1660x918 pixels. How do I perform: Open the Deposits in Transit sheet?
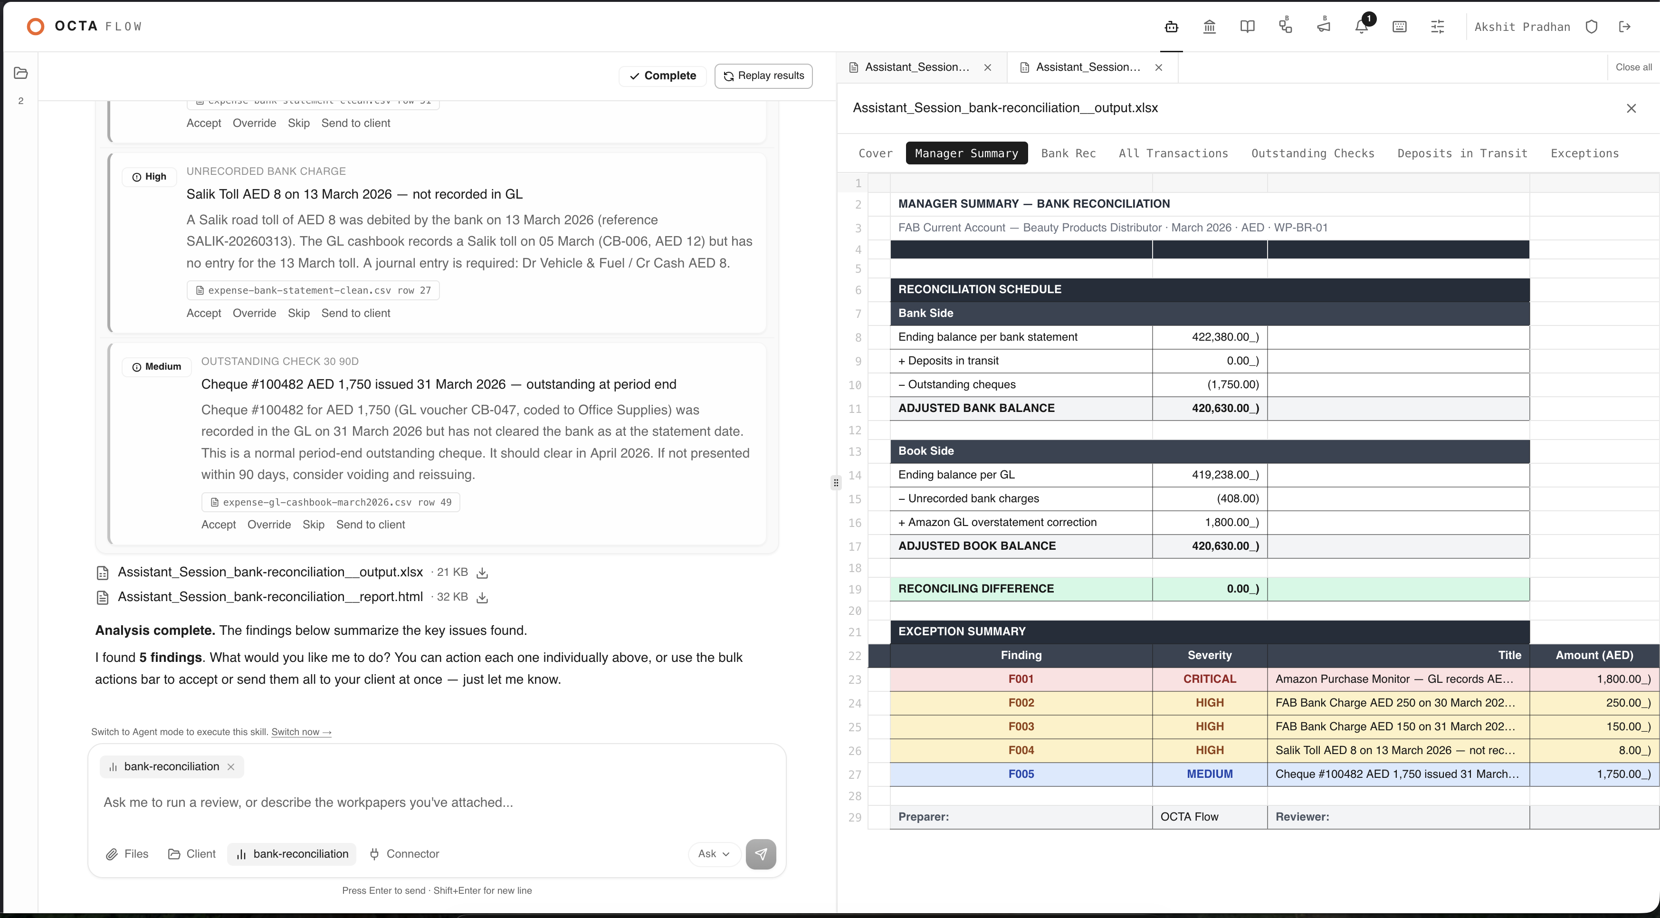[x=1462, y=153]
